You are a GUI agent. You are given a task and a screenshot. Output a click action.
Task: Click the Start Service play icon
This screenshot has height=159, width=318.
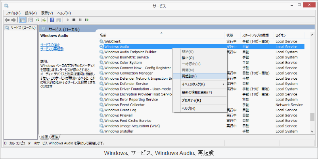coord(68,20)
